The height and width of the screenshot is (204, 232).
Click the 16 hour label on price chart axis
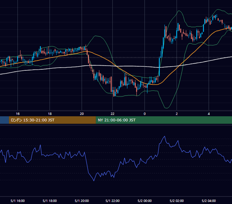pyautogui.click(x=18, y=114)
